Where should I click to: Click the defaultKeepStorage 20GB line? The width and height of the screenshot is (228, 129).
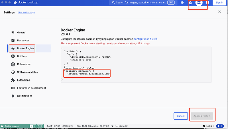[x=91, y=57]
